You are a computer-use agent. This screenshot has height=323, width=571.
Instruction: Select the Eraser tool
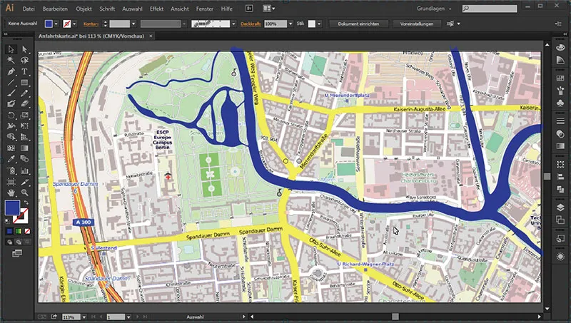point(24,104)
